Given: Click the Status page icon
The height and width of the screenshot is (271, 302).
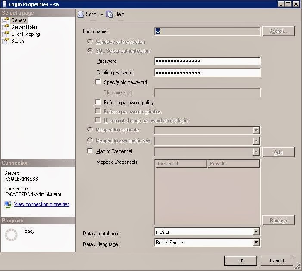Looking at the screenshot, I should coord(6,41).
